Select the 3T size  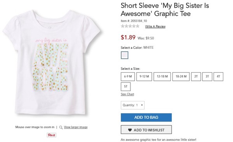click(207, 77)
